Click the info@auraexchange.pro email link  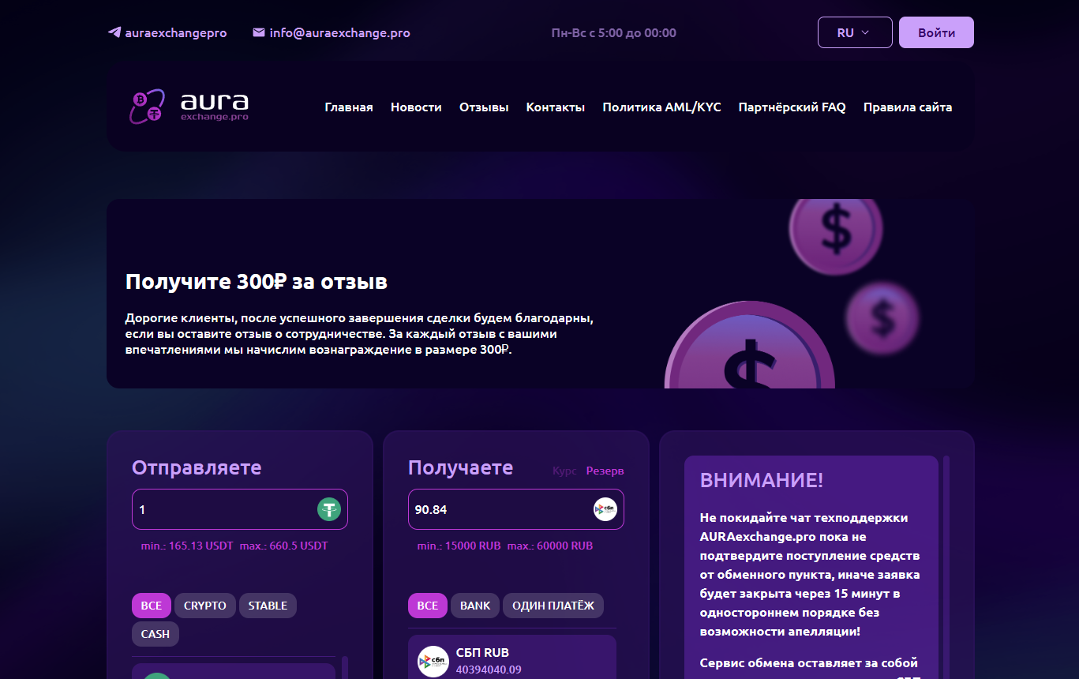coord(339,32)
